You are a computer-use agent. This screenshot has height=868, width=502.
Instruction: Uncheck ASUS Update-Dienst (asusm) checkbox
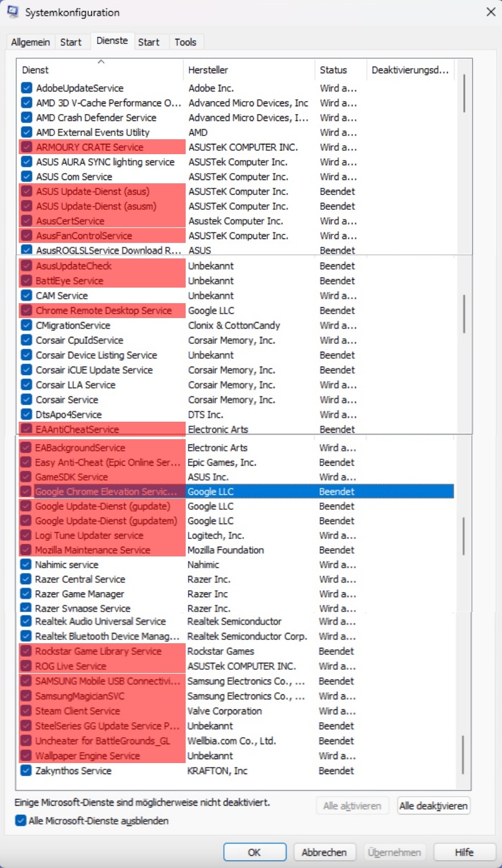pyautogui.click(x=27, y=206)
